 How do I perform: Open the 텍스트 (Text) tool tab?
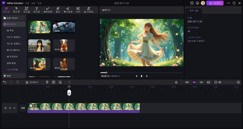pos(16,10)
